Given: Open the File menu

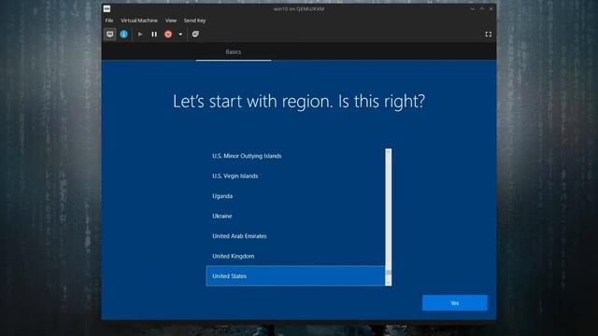Looking at the screenshot, I should 109,21.
